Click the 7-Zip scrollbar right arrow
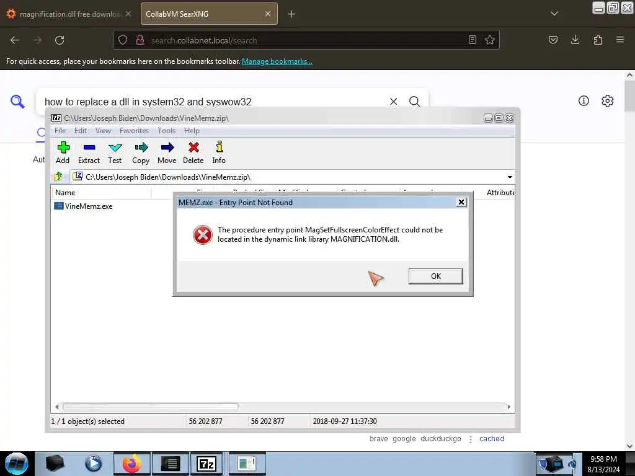The height and width of the screenshot is (476, 635). click(x=508, y=407)
